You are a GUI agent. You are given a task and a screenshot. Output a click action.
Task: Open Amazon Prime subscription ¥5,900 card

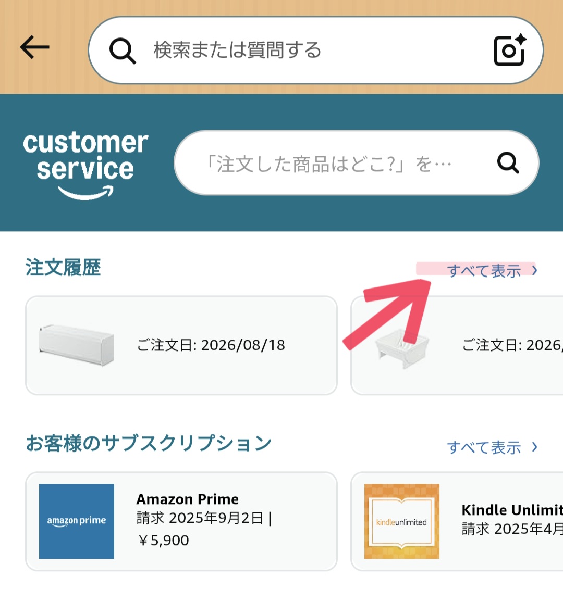click(x=181, y=521)
